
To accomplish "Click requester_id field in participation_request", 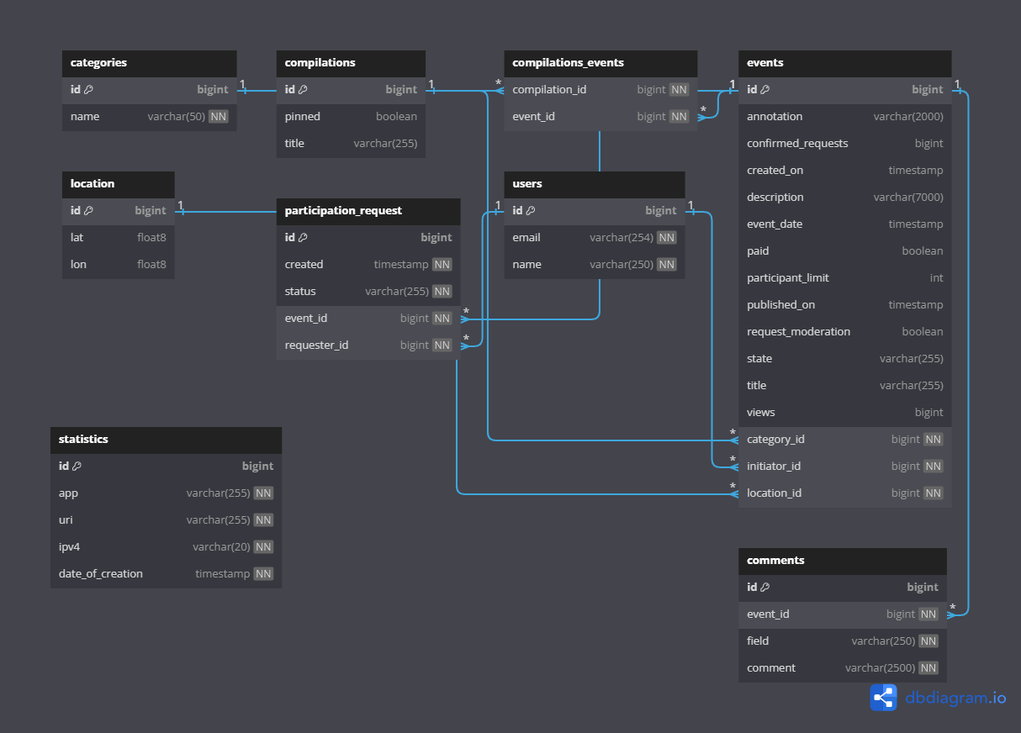I will [x=368, y=345].
